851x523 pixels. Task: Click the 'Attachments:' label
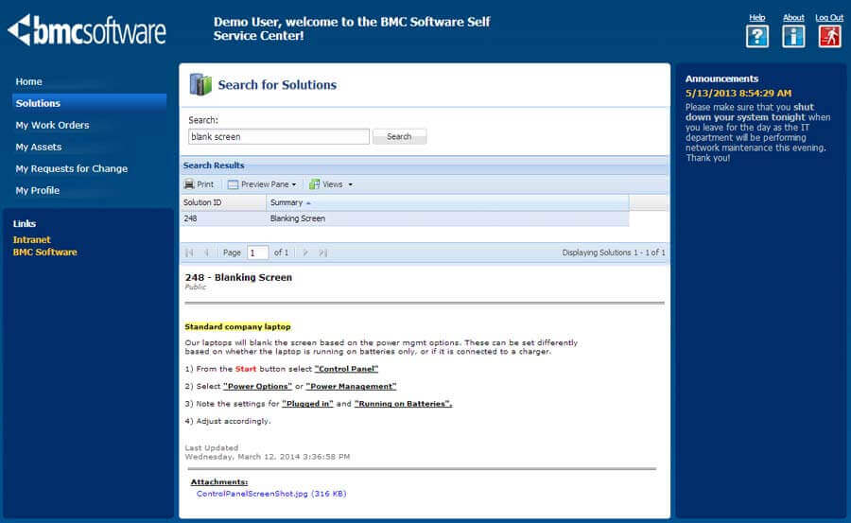point(219,481)
